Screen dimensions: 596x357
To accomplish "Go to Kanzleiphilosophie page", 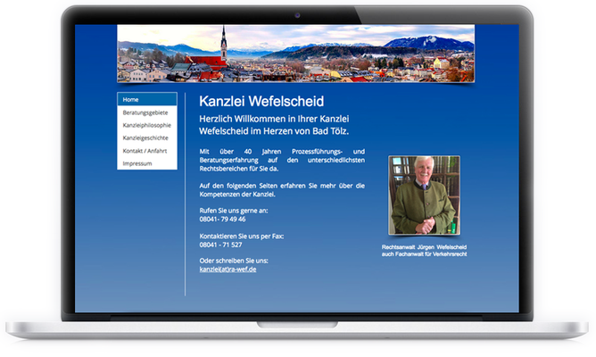I will click(147, 125).
